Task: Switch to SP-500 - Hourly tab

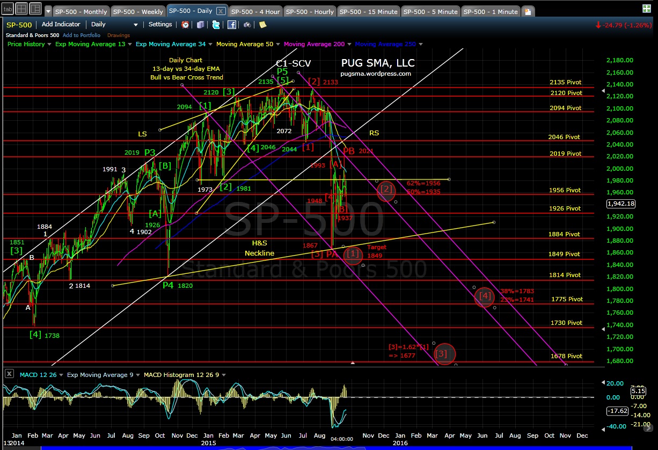Action: [310, 12]
